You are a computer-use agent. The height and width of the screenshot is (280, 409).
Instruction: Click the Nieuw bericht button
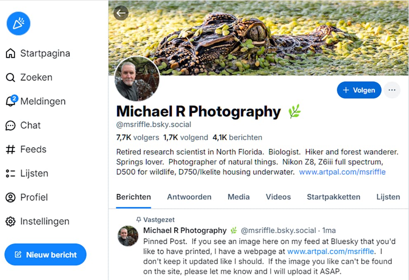point(45,255)
